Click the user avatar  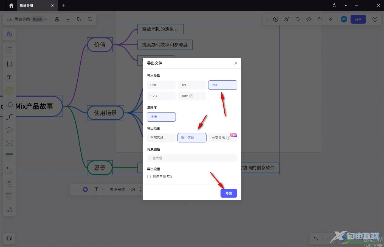point(344,19)
